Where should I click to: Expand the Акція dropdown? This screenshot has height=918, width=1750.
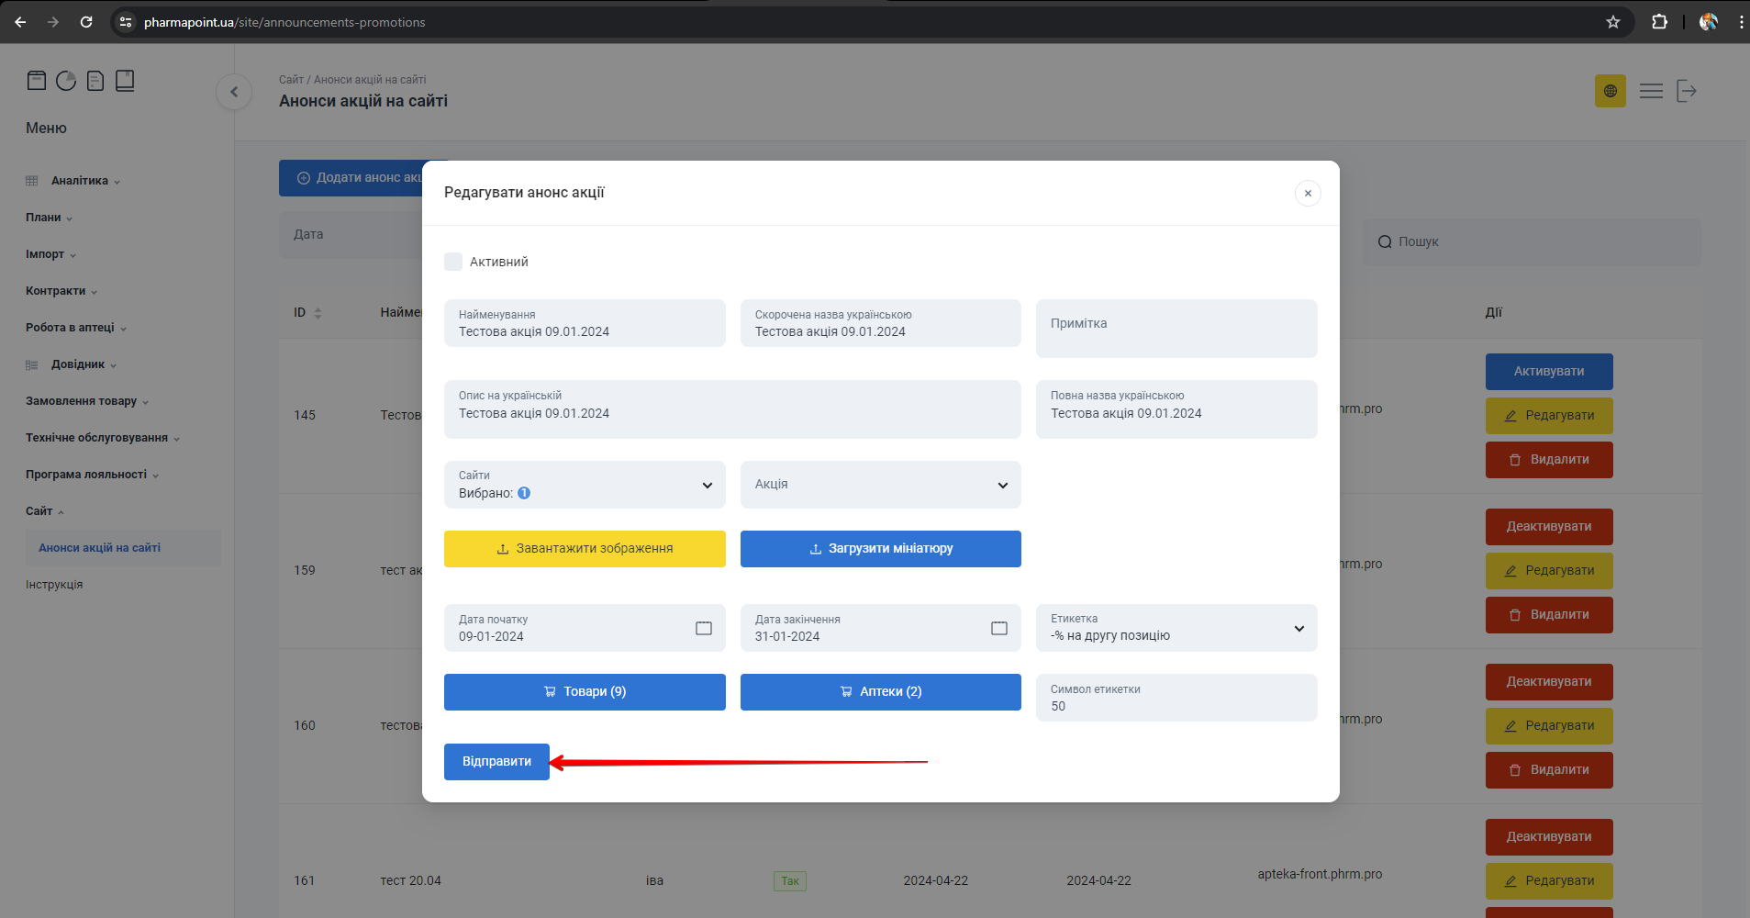tap(880, 485)
